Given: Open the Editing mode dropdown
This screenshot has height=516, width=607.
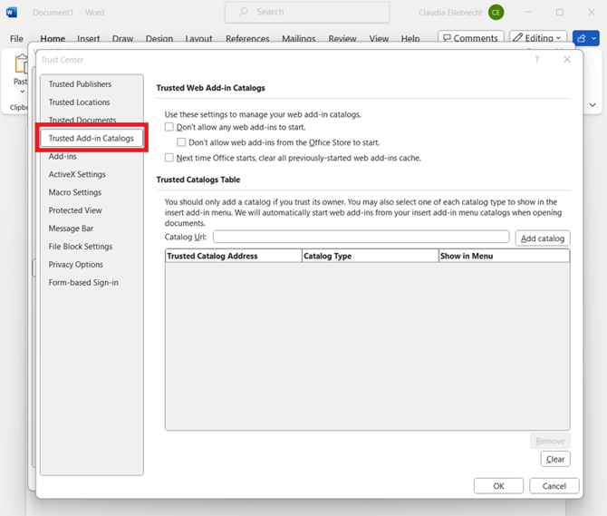Looking at the screenshot, I should click(x=538, y=38).
